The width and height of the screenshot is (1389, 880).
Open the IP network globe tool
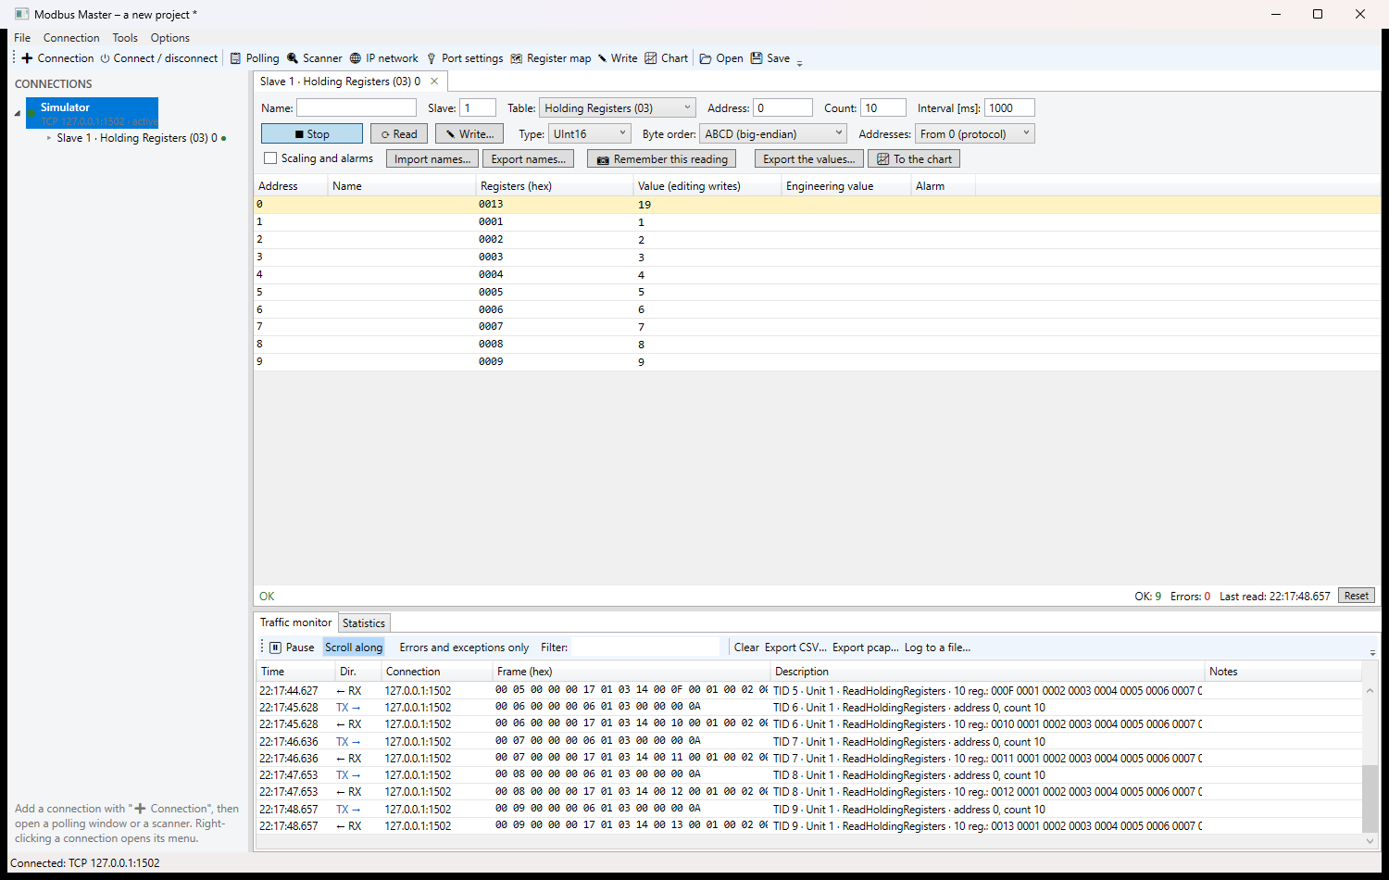click(383, 58)
